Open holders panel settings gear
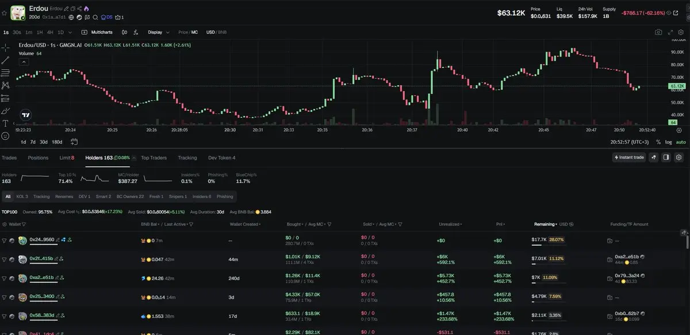Image resolution: width=690 pixels, height=335 pixels. tap(678, 157)
